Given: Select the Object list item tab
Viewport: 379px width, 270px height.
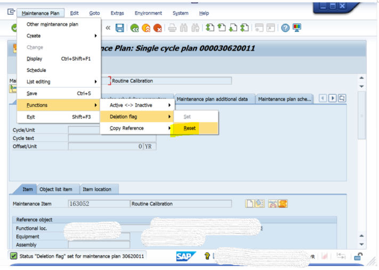Looking at the screenshot, I should (56, 190).
